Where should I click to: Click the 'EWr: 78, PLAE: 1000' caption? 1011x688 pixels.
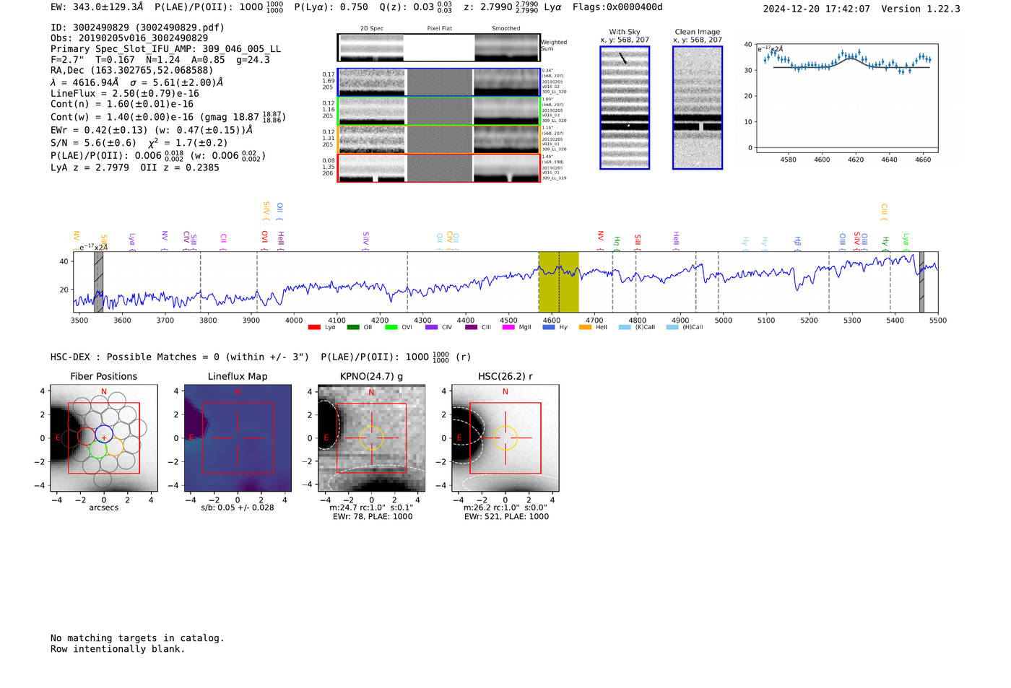373,517
